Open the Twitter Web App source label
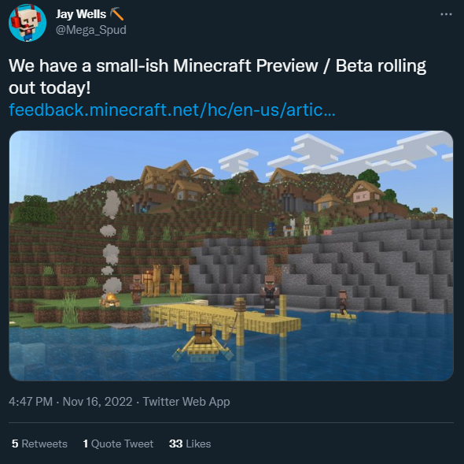This screenshot has height=464, width=464. [186, 402]
